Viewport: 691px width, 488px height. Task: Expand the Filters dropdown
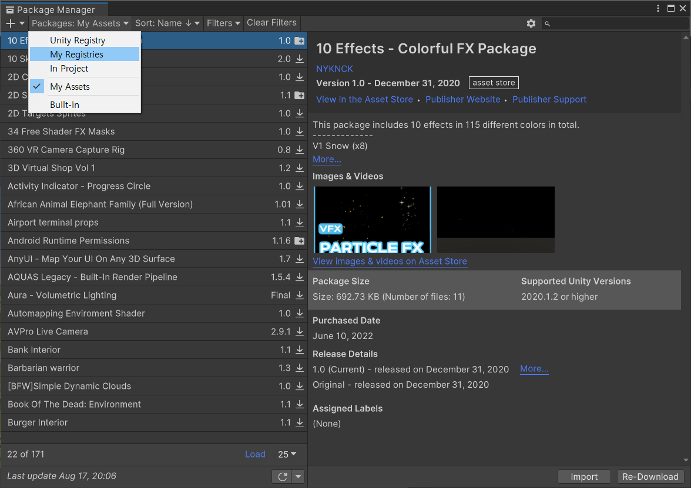[x=223, y=23]
